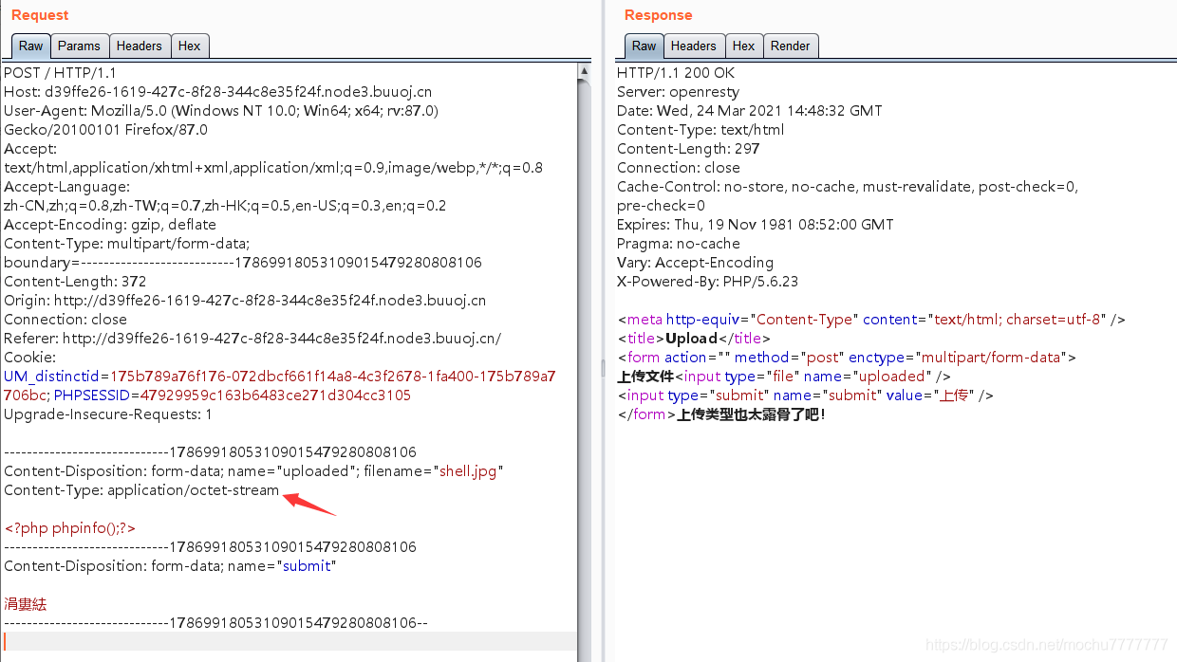Click 'Content-Length: 297' response header
This screenshot has width=1177, height=662.
[688, 149]
